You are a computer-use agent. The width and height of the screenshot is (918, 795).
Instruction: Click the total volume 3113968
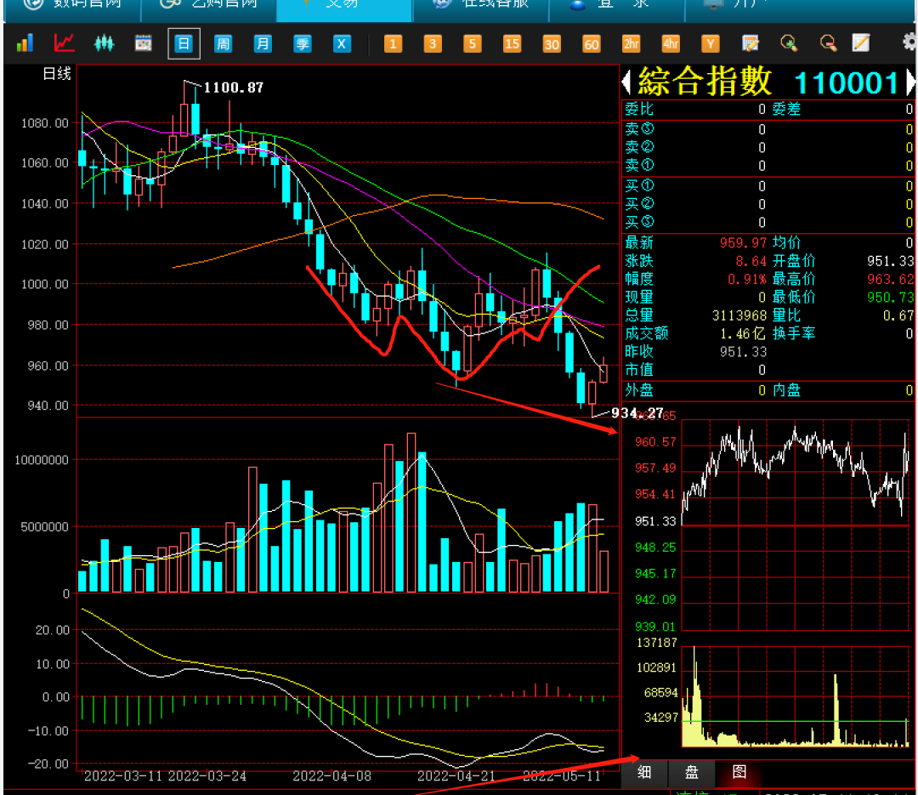pyautogui.click(x=739, y=315)
